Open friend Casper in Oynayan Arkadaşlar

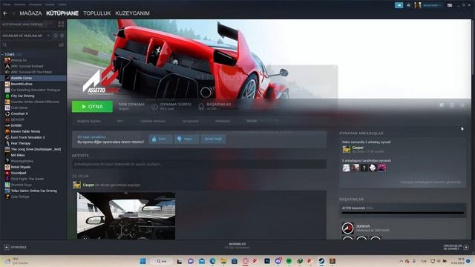tap(358, 148)
